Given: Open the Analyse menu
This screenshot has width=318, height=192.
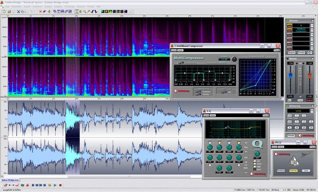Looking at the screenshot, I should click(x=48, y=7).
